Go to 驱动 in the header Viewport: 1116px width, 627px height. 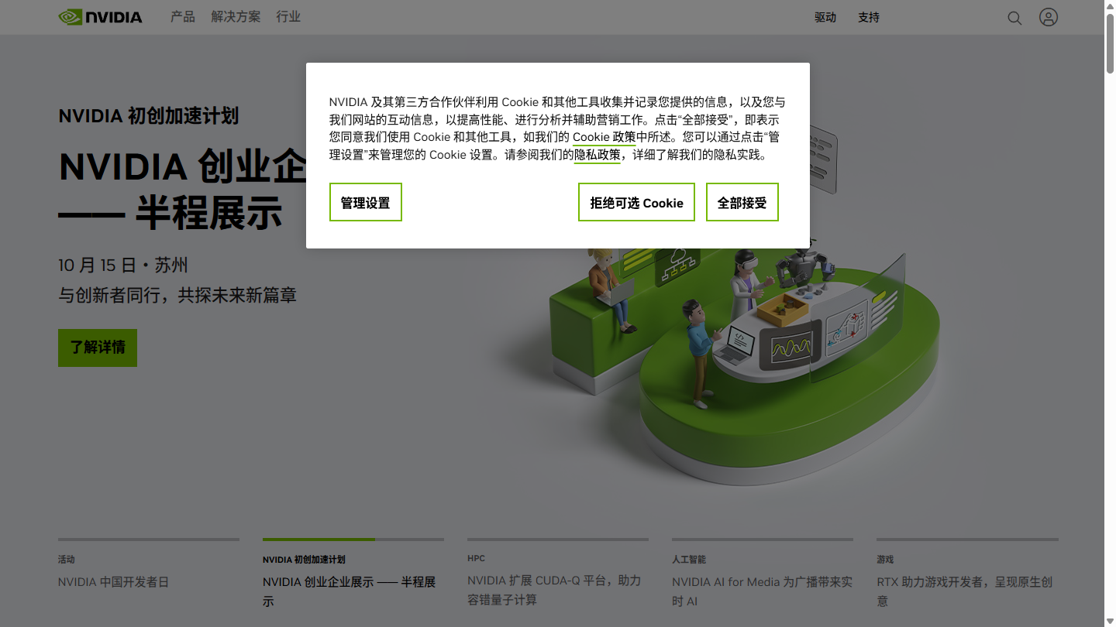click(825, 17)
